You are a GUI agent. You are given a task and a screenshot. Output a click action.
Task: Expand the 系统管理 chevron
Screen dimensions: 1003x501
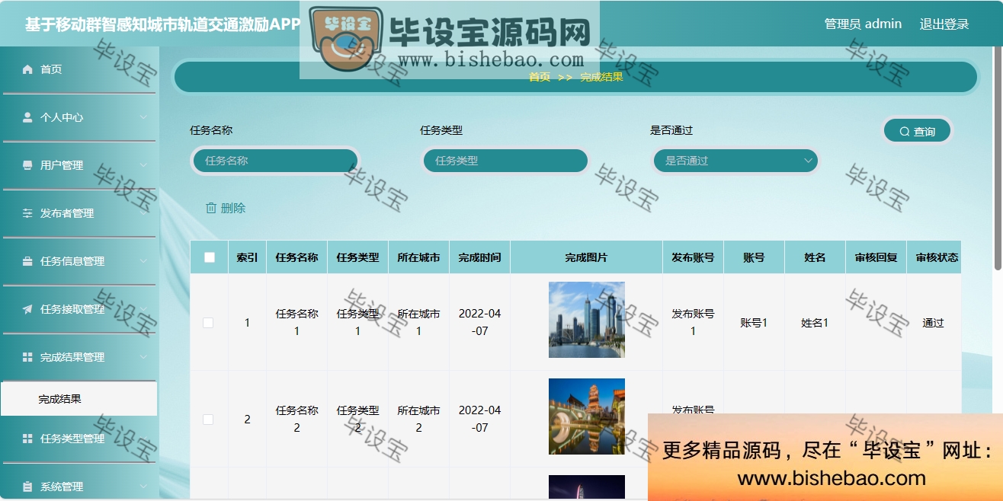coord(143,487)
